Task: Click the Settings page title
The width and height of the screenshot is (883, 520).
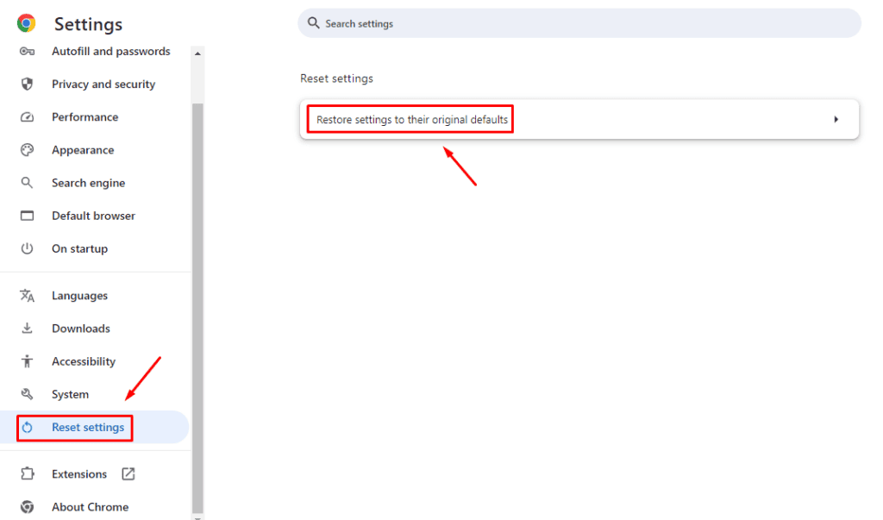Action: (89, 23)
